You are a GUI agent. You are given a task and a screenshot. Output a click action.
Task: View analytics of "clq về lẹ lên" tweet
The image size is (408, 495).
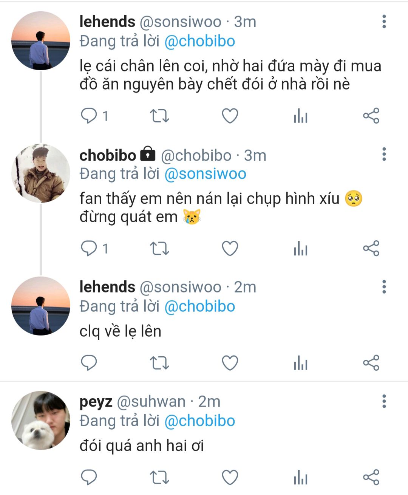coord(301,363)
